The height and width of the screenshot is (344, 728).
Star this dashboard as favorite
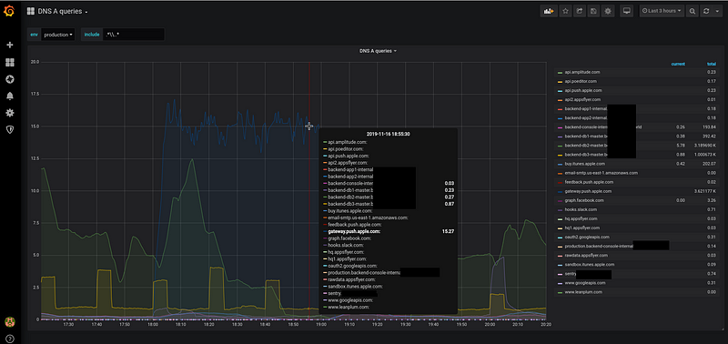[565, 11]
